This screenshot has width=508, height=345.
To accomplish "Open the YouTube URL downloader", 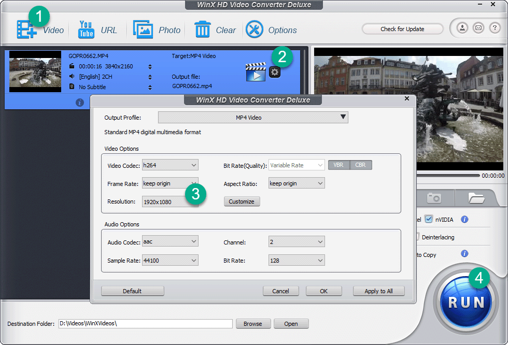I will [x=86, y=30].
